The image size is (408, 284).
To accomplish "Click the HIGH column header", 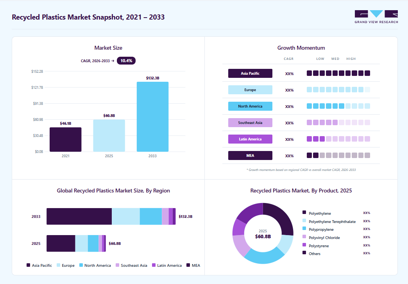I will pyautogui.click(x=351, y=59).
